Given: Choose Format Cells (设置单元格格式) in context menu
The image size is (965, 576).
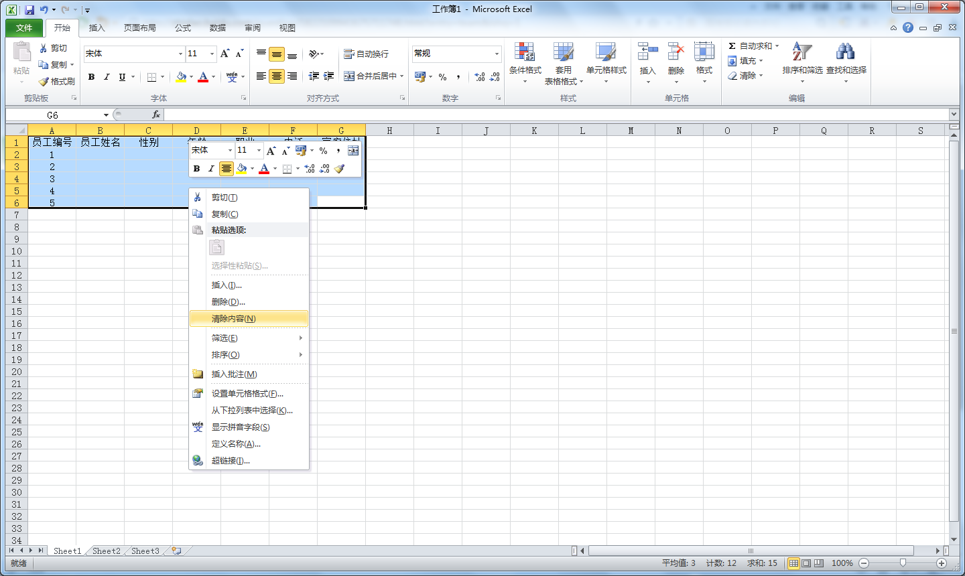Looking at the screenshot, I should [247, 394].
